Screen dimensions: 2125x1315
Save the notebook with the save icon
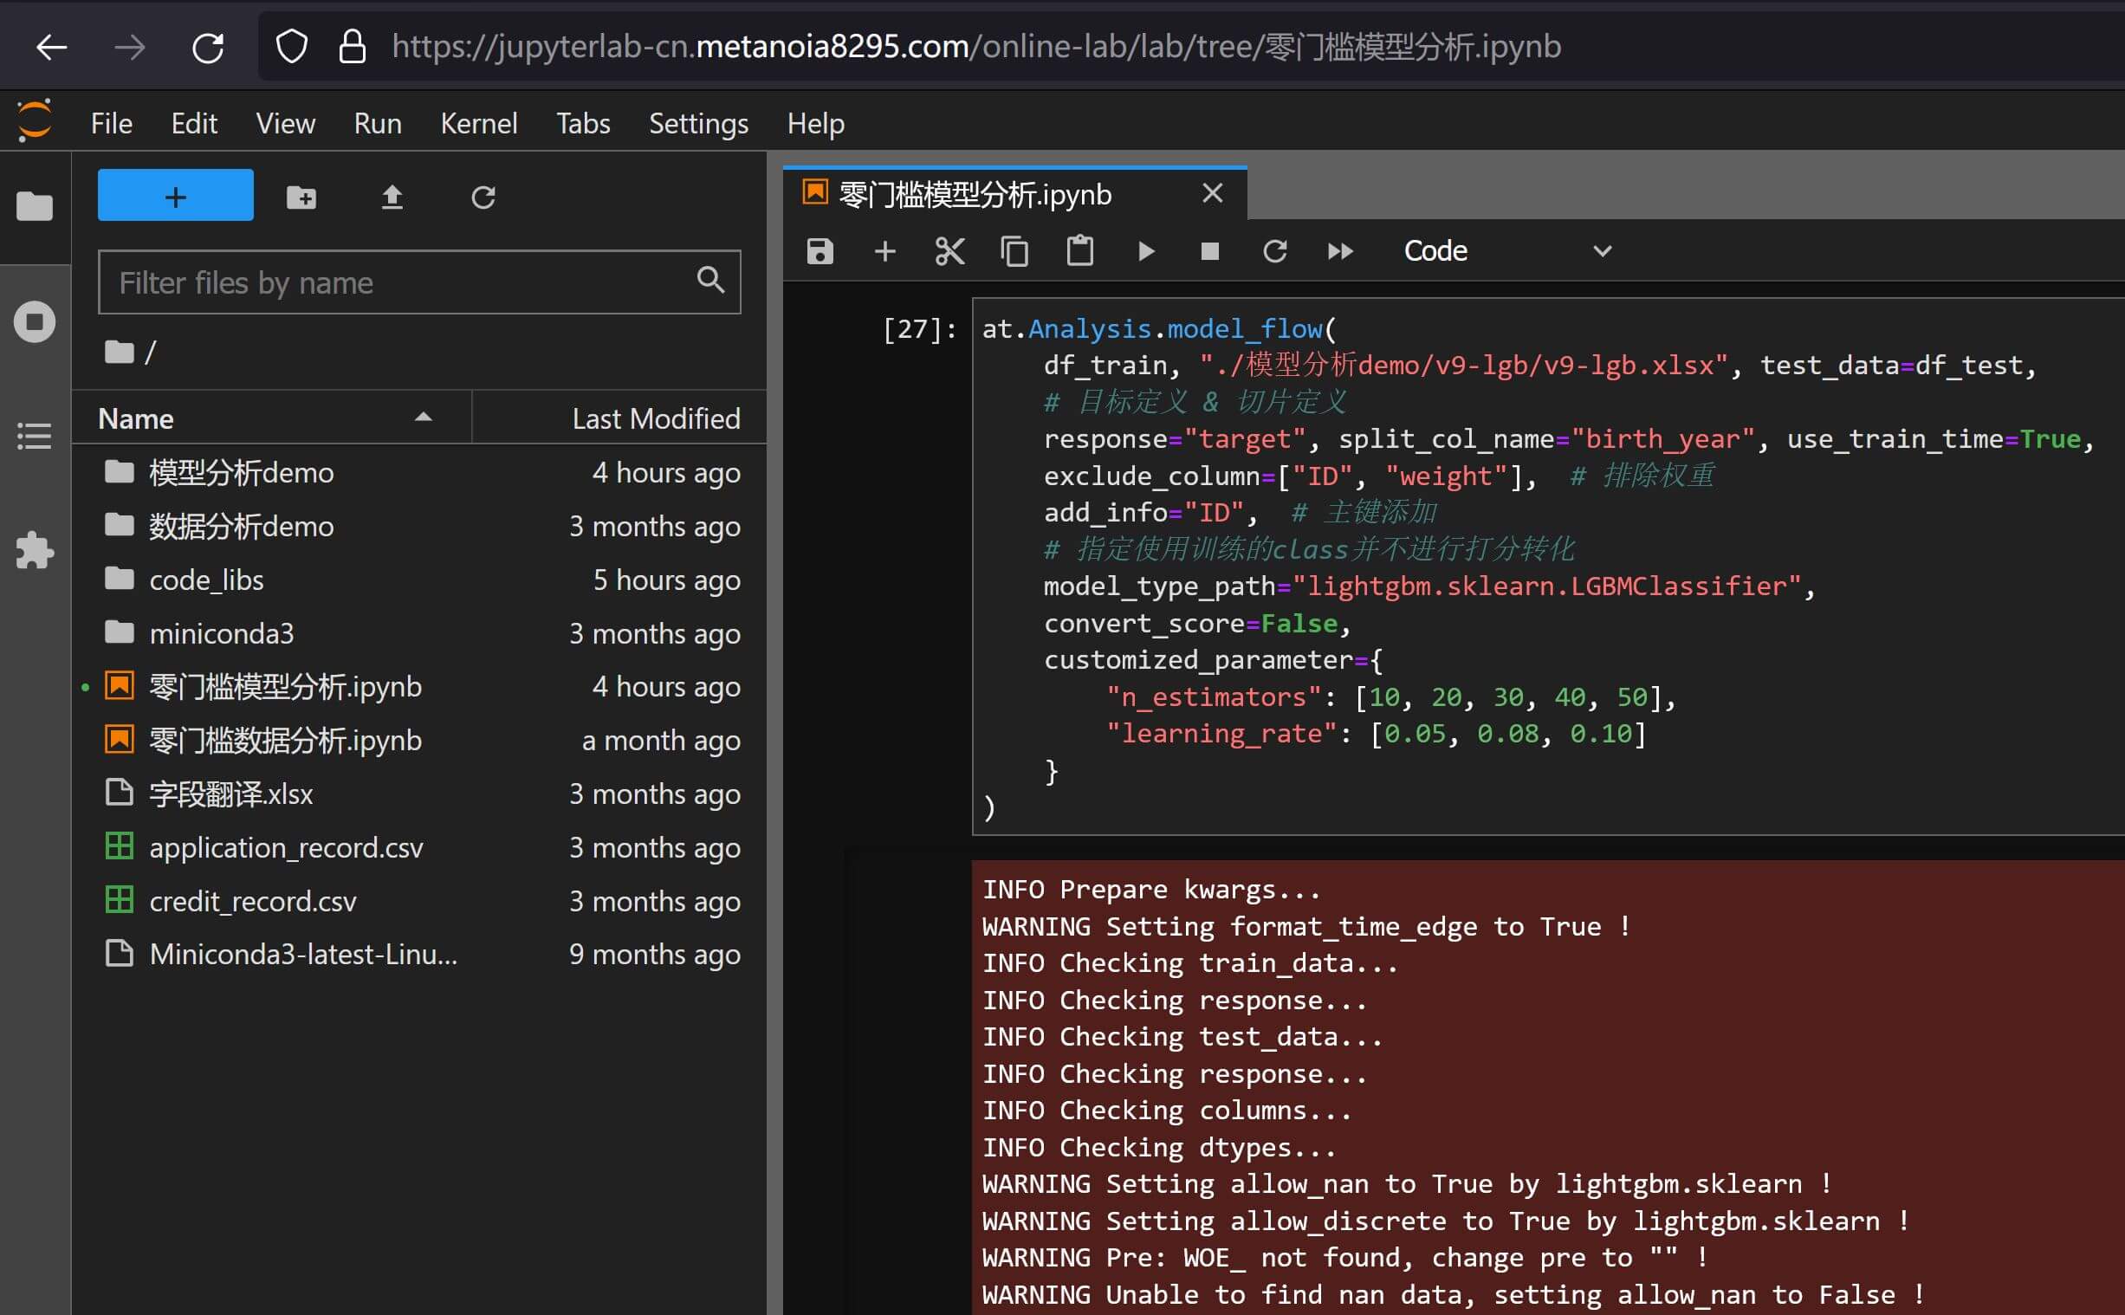[819, 251]
